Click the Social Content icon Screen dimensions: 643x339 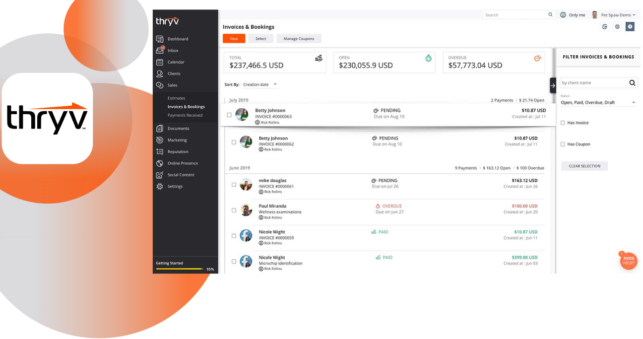click(160, 175)
